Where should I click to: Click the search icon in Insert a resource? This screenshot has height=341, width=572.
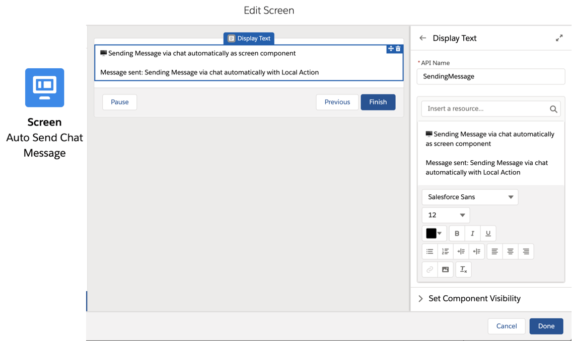pyautogui.click(x=554, y=108)
